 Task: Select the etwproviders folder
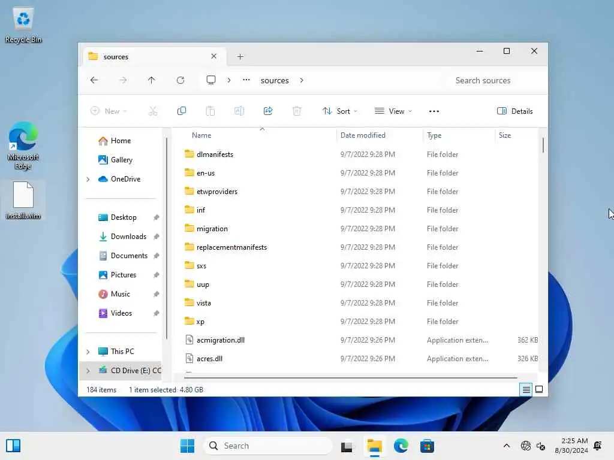[217, 192]
